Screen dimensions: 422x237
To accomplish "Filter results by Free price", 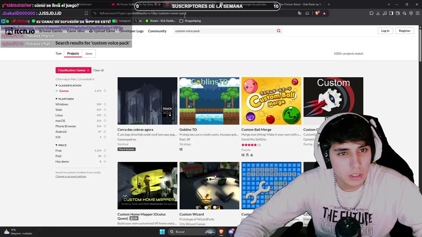I will tap(58, 150).
